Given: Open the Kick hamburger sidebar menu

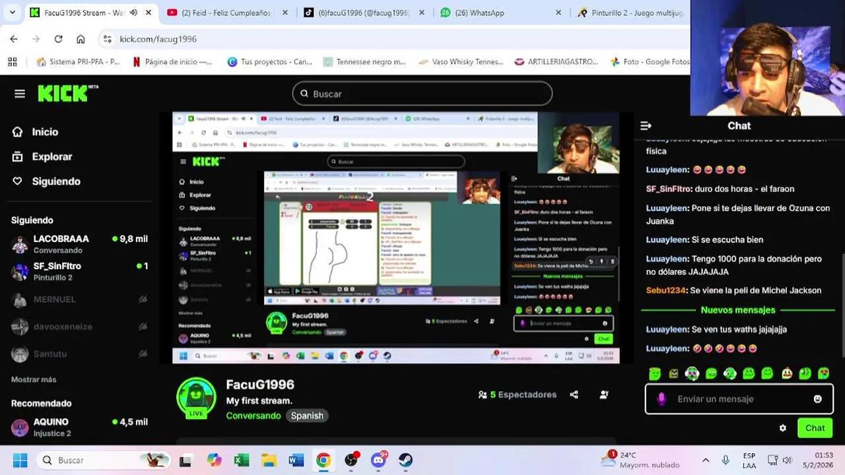Looking at the screenshot, I should 20,94.
